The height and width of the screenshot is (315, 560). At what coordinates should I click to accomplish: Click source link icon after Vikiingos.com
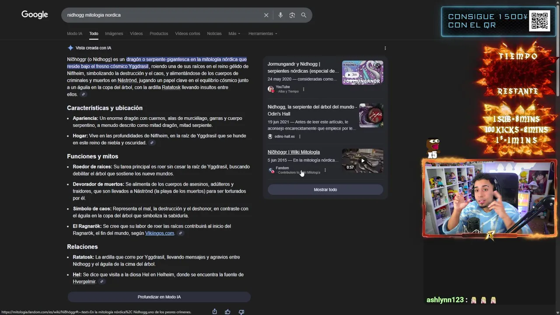[180, 234]
